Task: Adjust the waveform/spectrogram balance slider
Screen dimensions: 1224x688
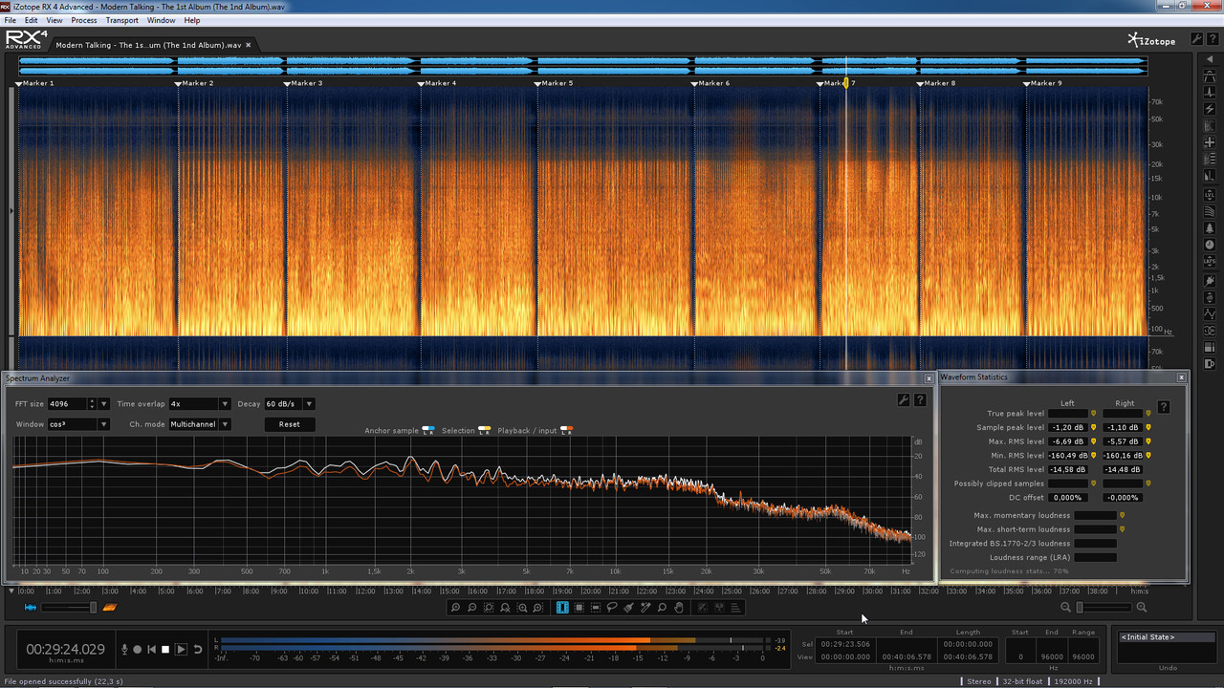Action: pos(67,608)
